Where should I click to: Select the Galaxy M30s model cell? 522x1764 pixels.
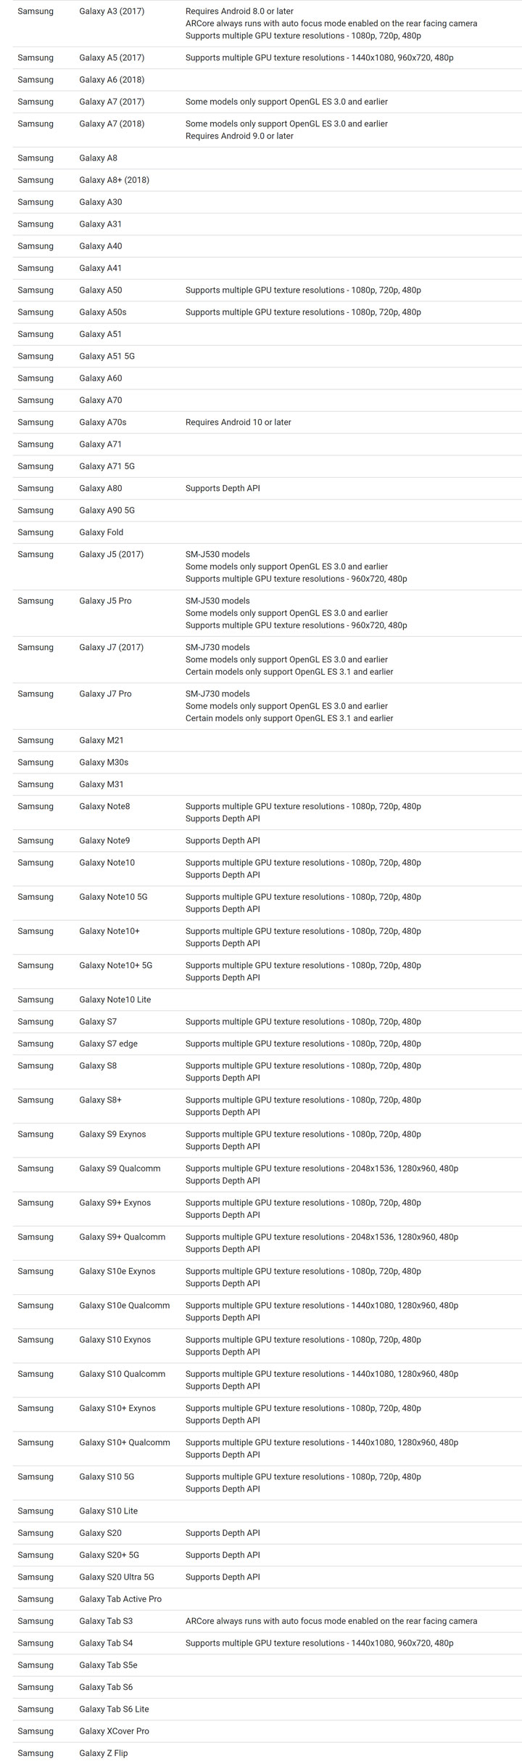104,763
